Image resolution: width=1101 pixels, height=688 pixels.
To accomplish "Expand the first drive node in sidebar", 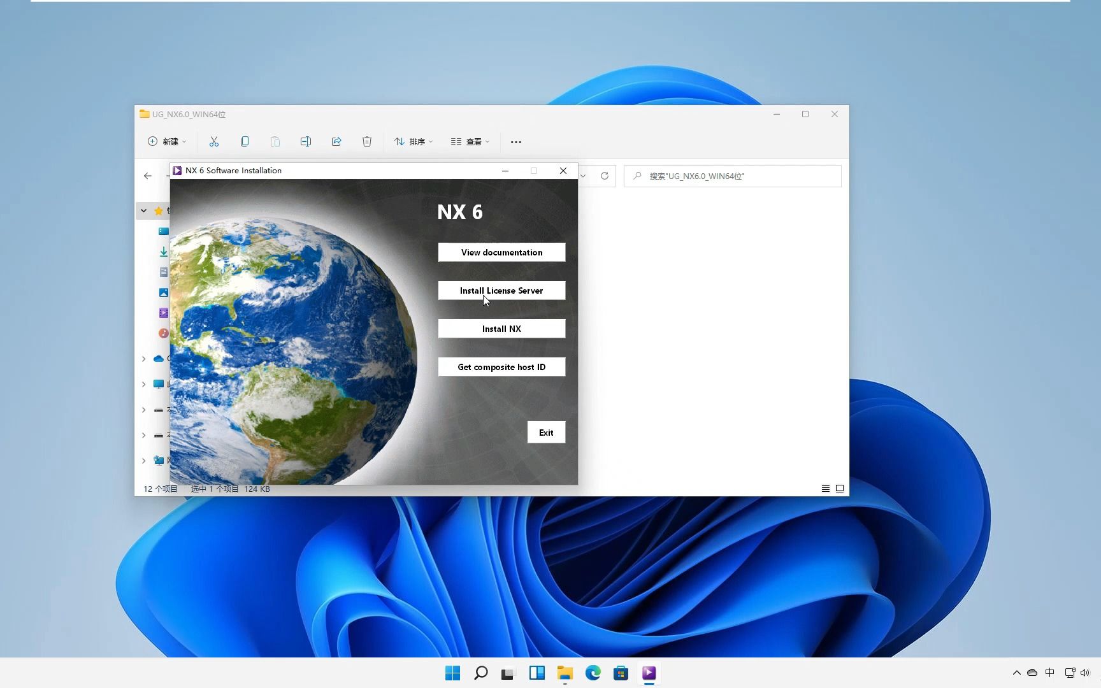I will 143,410.
